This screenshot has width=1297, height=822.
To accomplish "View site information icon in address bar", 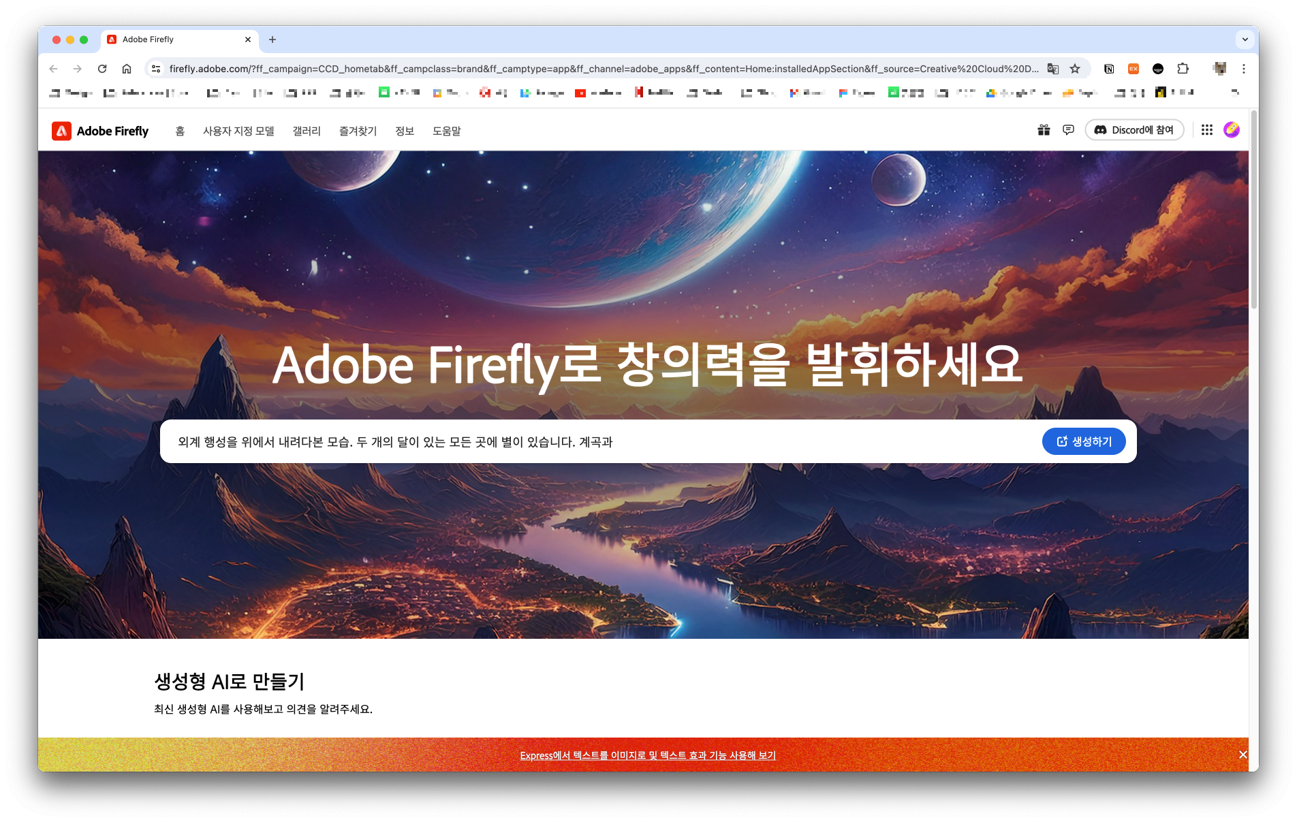I will pyautogui.click(x=156, y=69).
